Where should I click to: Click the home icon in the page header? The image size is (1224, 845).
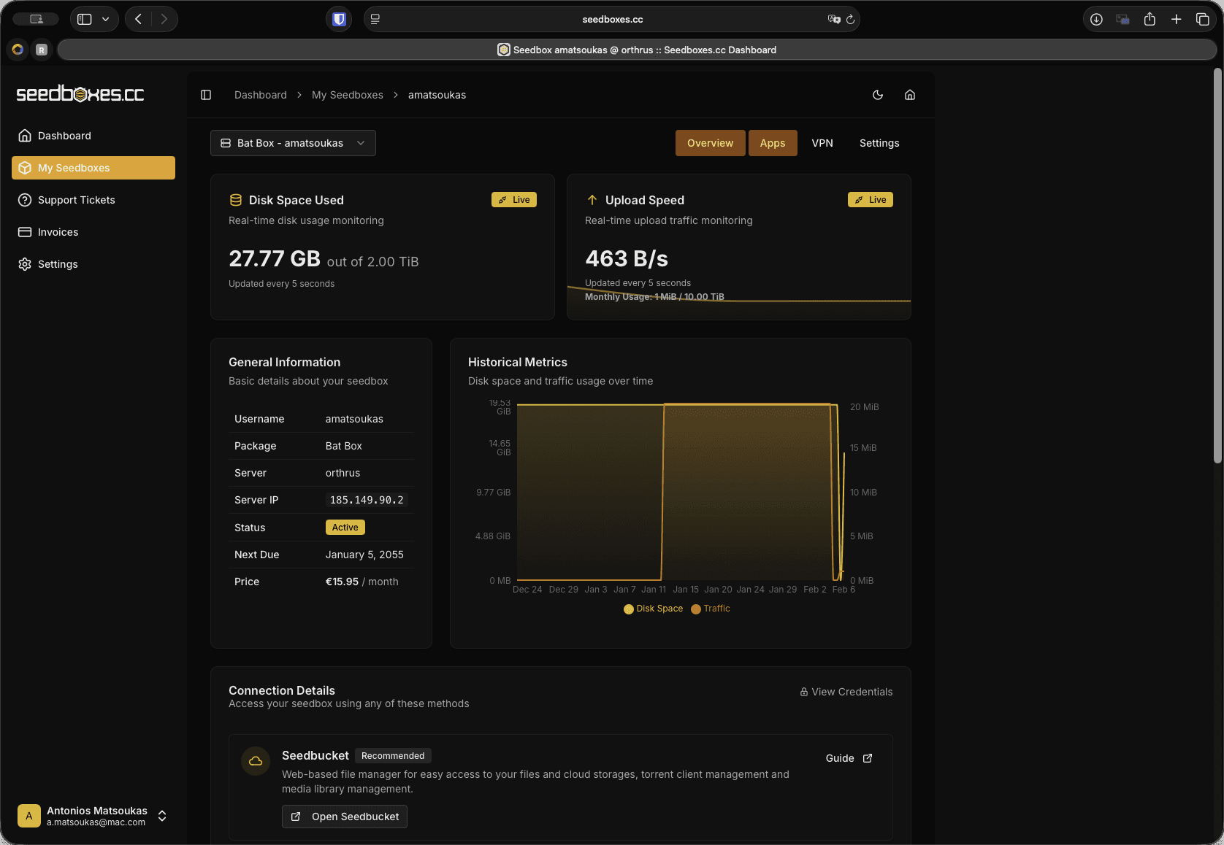point(910,95)
